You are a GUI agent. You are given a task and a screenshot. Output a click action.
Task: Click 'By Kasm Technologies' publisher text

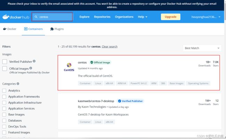pos(92,107)
